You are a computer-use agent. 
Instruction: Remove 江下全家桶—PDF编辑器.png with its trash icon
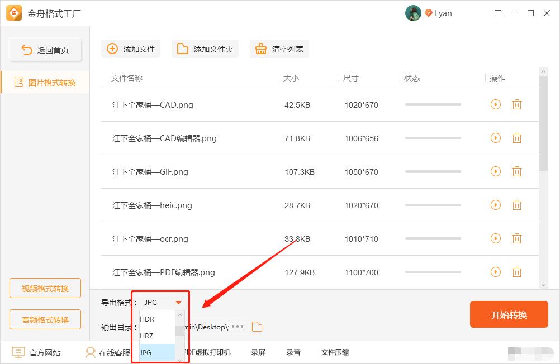tap(517, 272)
